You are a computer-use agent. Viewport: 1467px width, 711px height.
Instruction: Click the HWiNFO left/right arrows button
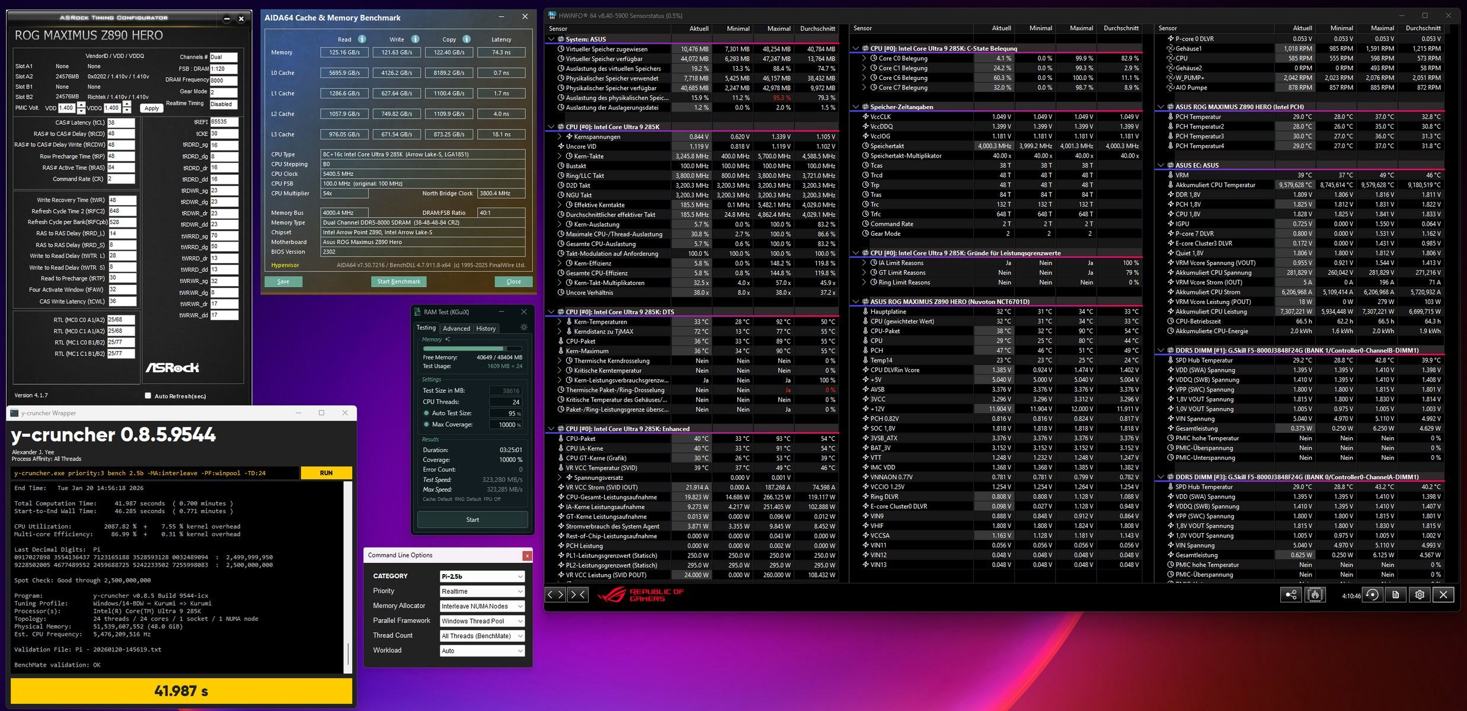pos(555,594)
